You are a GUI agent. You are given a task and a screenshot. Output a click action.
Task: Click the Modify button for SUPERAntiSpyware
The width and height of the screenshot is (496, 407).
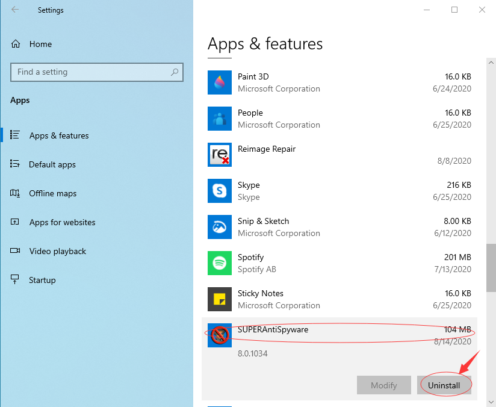383,385
